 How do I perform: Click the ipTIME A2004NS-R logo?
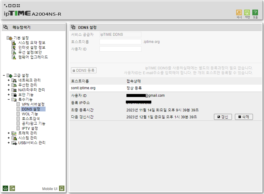pos(32,14)
